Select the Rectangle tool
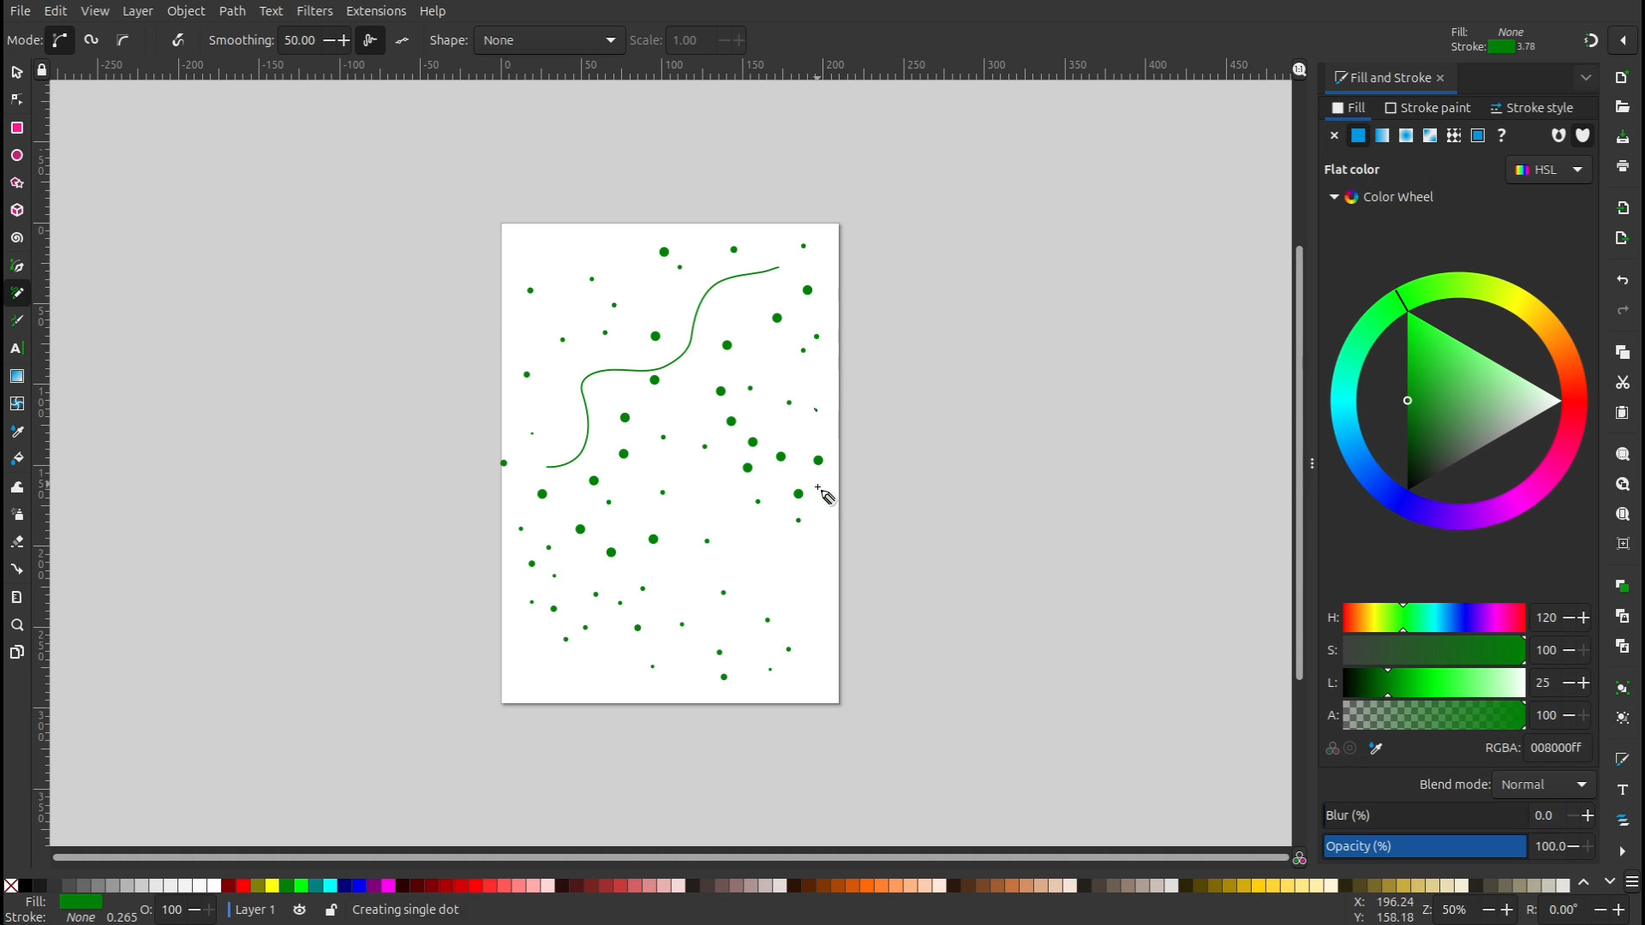Image resolution: width=1645 pixels, height=925 pixels. click(16, 128)
